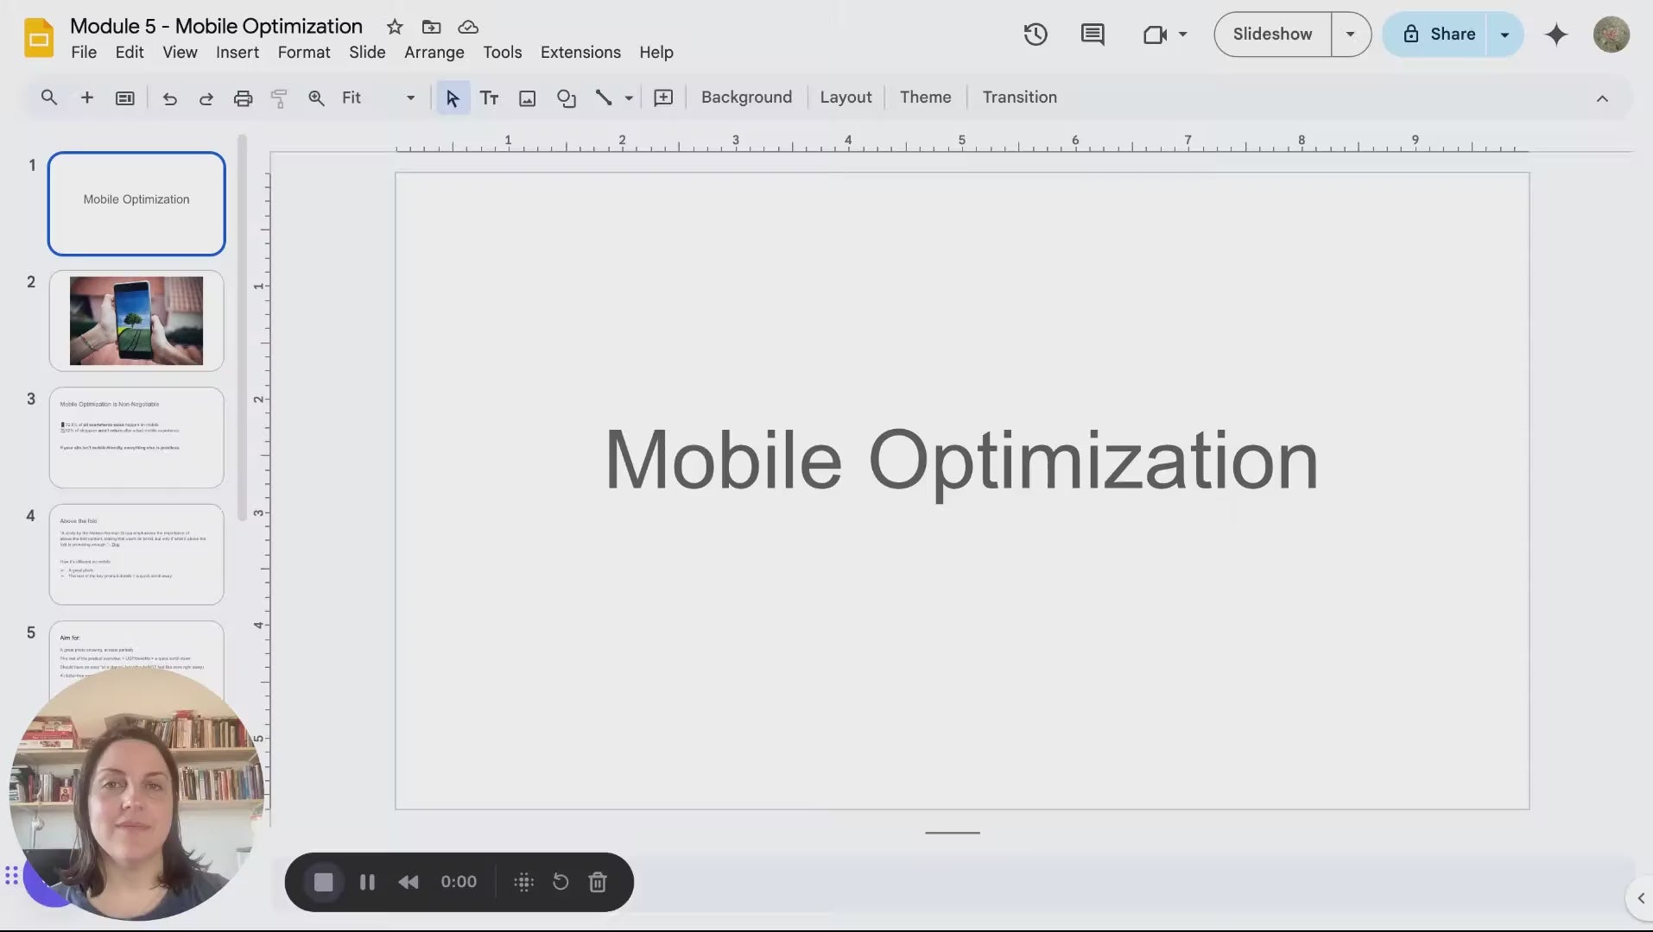Click the paint format icon

pyautogui.click(x=278, y=98)
